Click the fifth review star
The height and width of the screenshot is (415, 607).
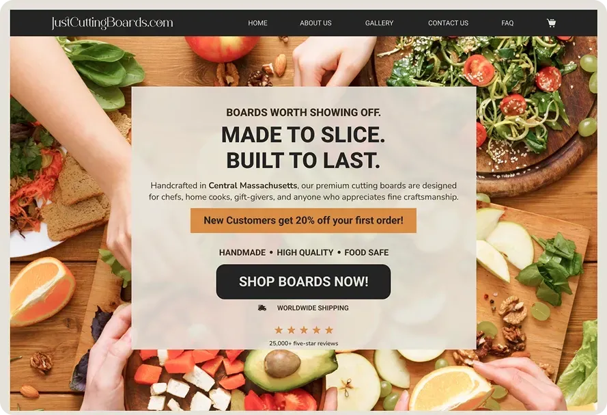pos(329,330)
